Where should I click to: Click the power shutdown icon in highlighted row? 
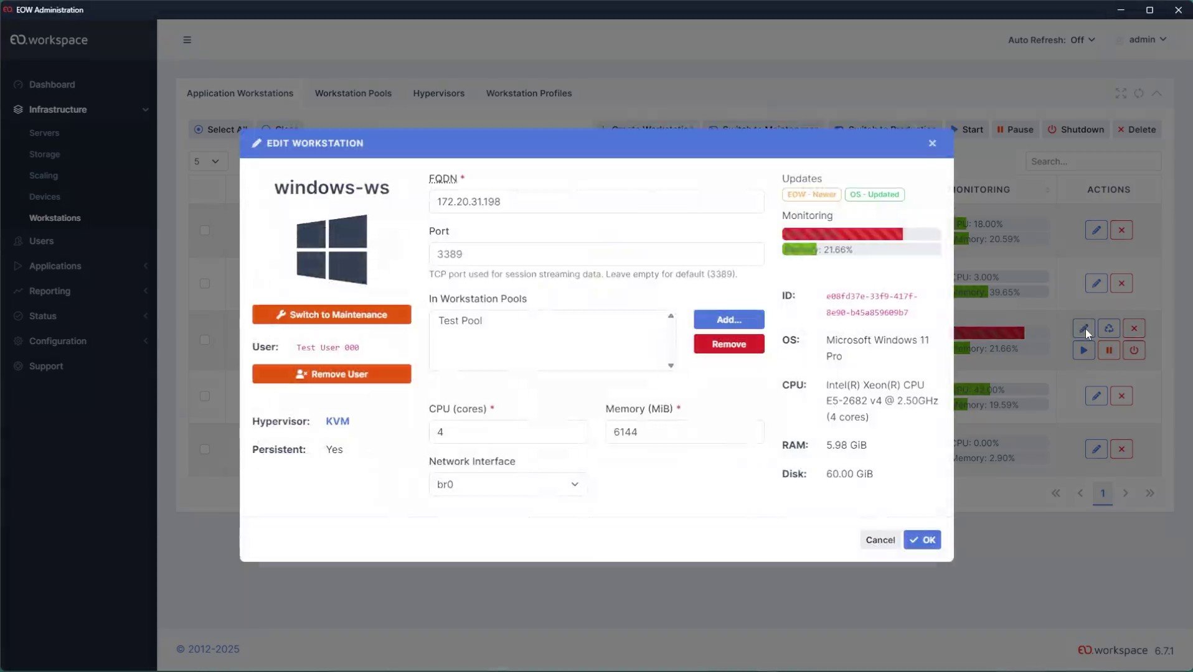click(x=1134, y=350)
